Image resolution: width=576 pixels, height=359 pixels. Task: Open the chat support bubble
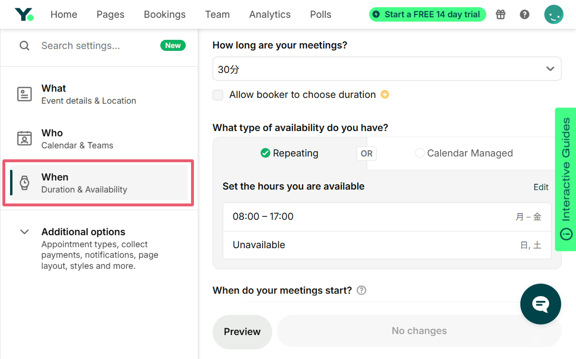pyautogui.click(x=540, y=304)
